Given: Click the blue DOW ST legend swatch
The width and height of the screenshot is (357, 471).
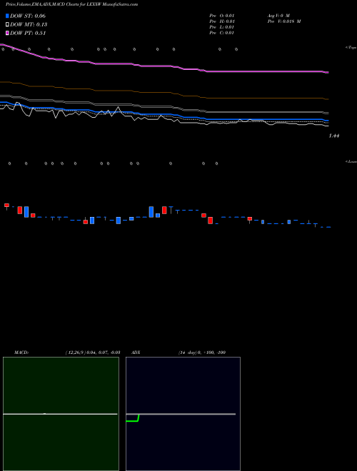Looking at the screenshot, I should [8, 16].
